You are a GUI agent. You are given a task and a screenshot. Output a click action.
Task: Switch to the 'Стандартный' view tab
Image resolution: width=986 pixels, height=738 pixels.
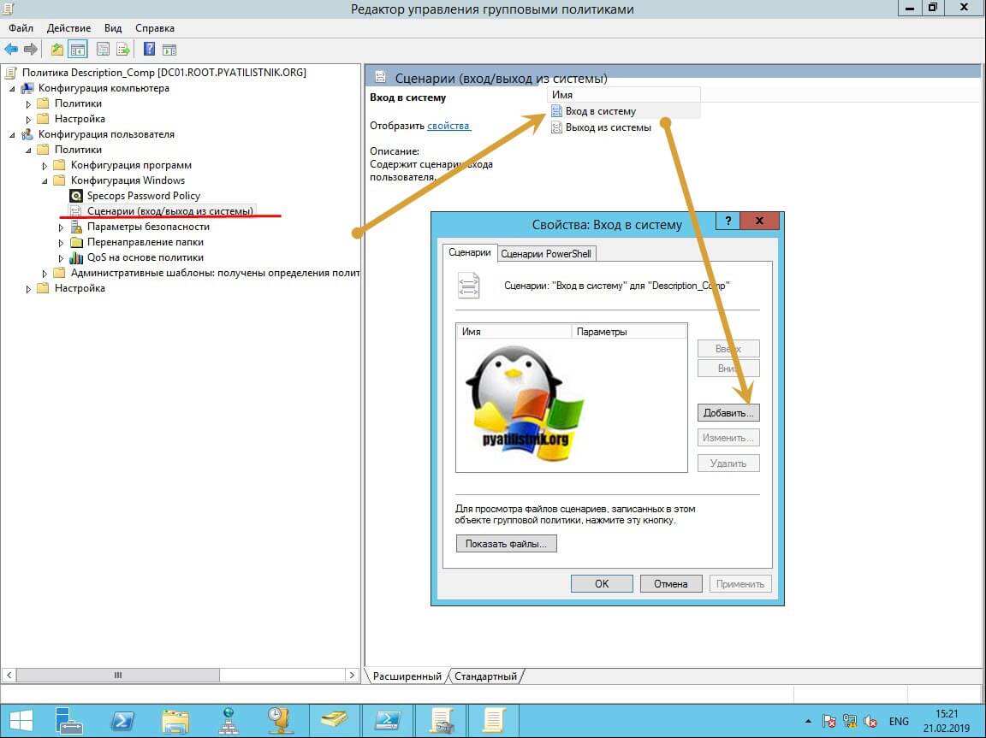point(485,676)
